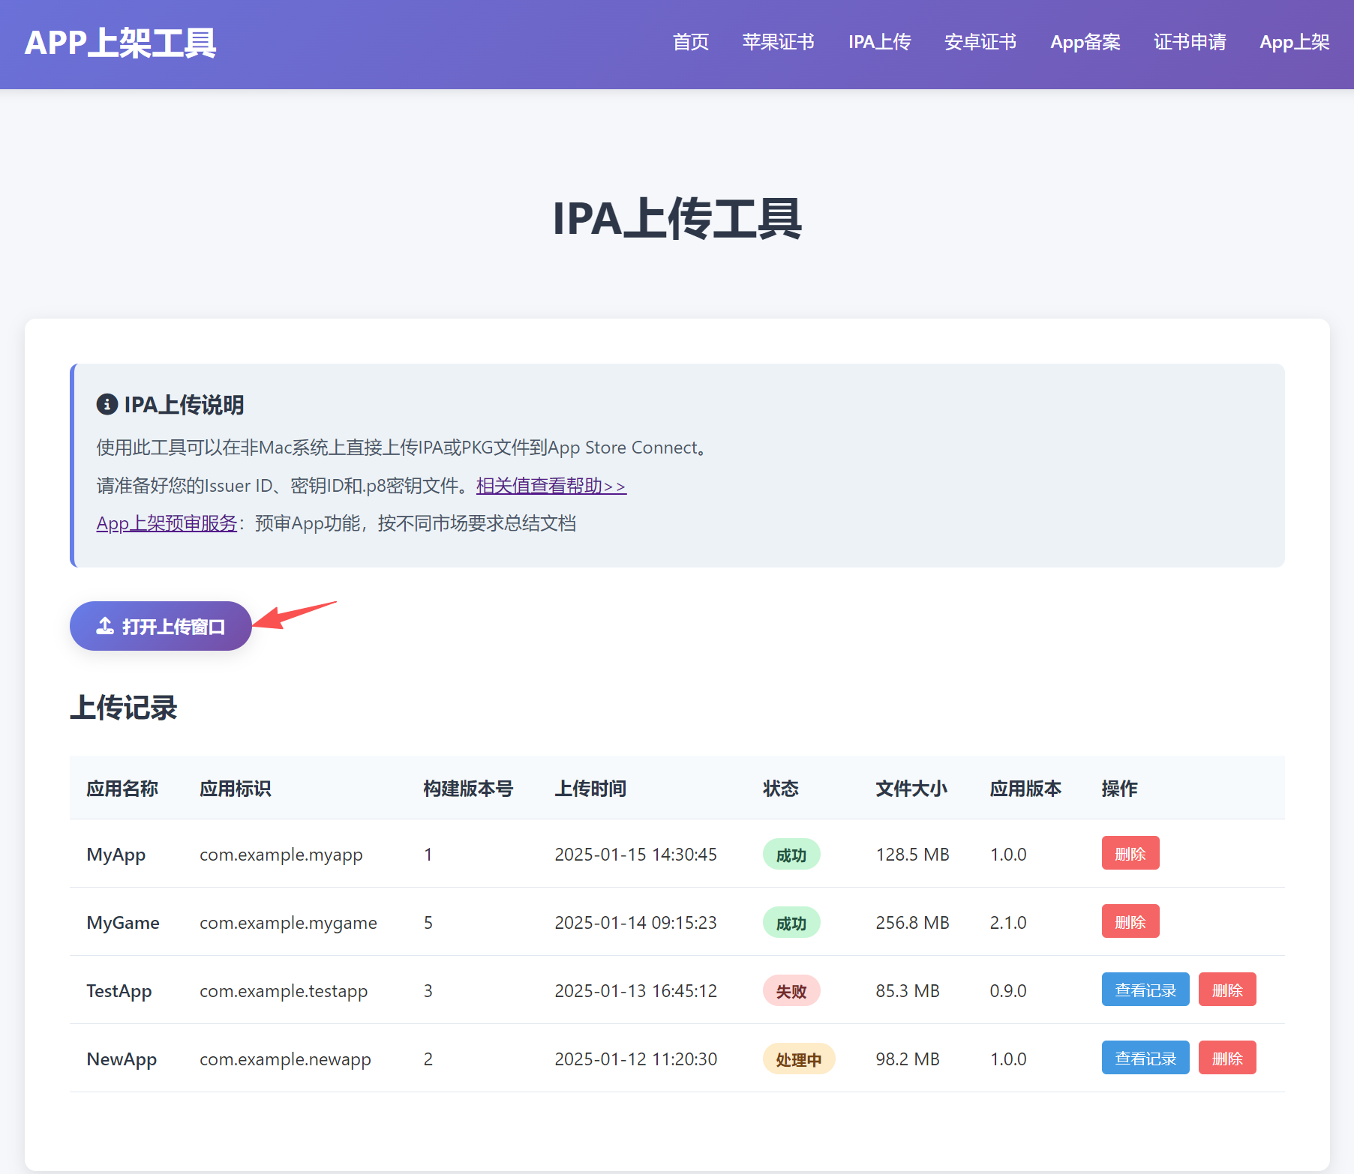Follow the App上架预审服务 link
The image size is (1354, 1174).
click(x=167, y=523)
